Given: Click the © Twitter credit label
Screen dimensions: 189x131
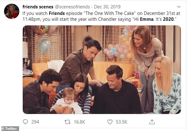Looking at the screenshot, I should [10, 129].
